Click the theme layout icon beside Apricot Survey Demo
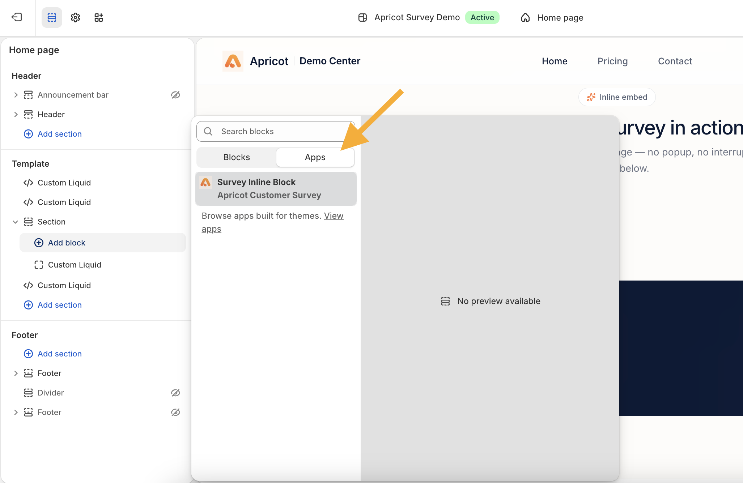Image resolution: width=743 pixels, height=483 pixels. pyautogui.click(x=362, y=17)
